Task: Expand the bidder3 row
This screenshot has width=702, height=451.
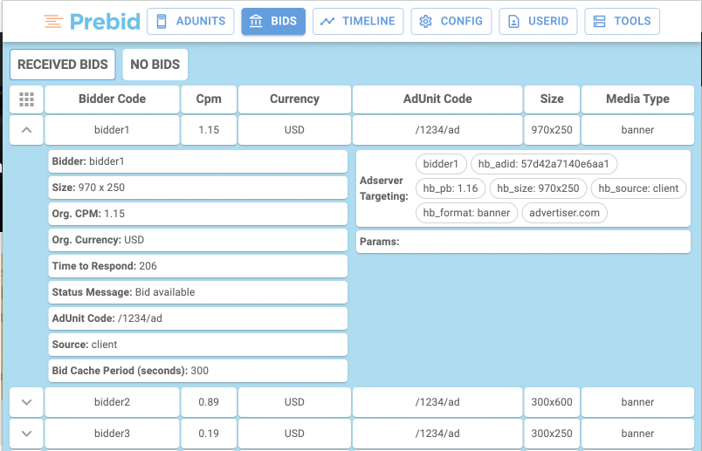Action: [x=26, y=434]
